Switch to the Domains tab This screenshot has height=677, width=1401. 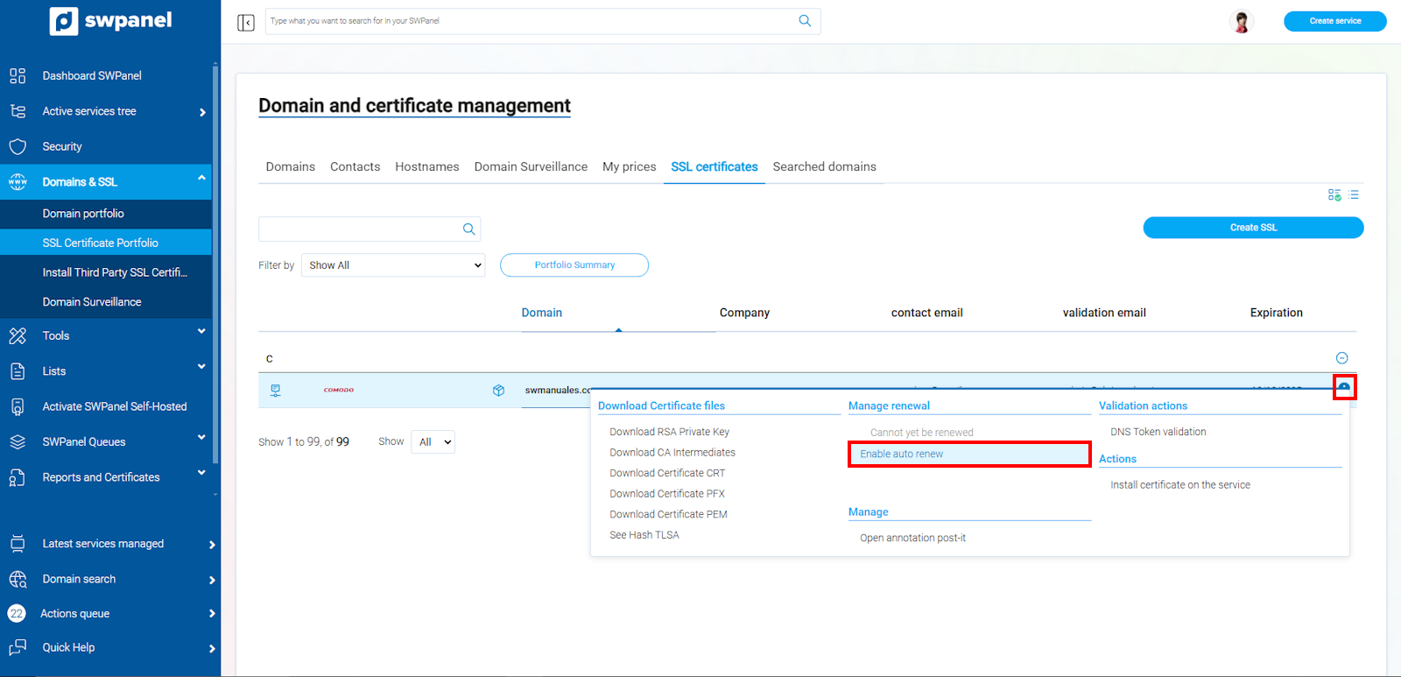[x=290, y=166]
